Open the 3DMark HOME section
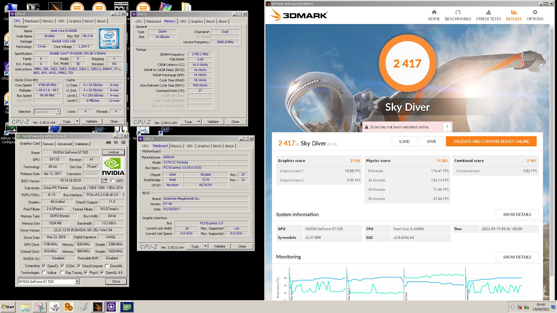Viewport: 557px width, 313px height. [x=434, y=15]
